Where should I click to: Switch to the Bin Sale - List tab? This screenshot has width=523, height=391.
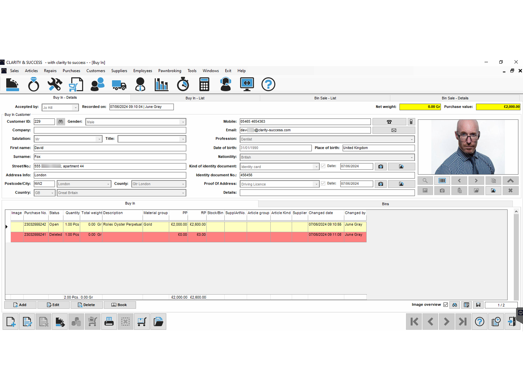click(x=325, y=98)
